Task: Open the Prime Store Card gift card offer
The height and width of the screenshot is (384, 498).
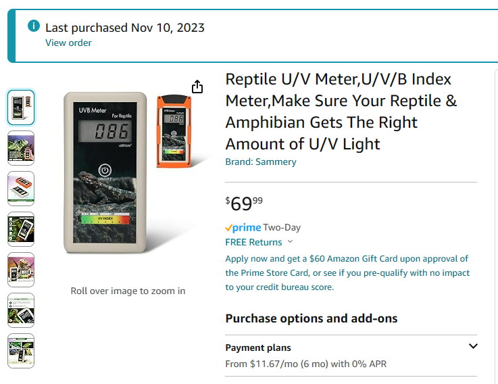Action: point(347,272)
